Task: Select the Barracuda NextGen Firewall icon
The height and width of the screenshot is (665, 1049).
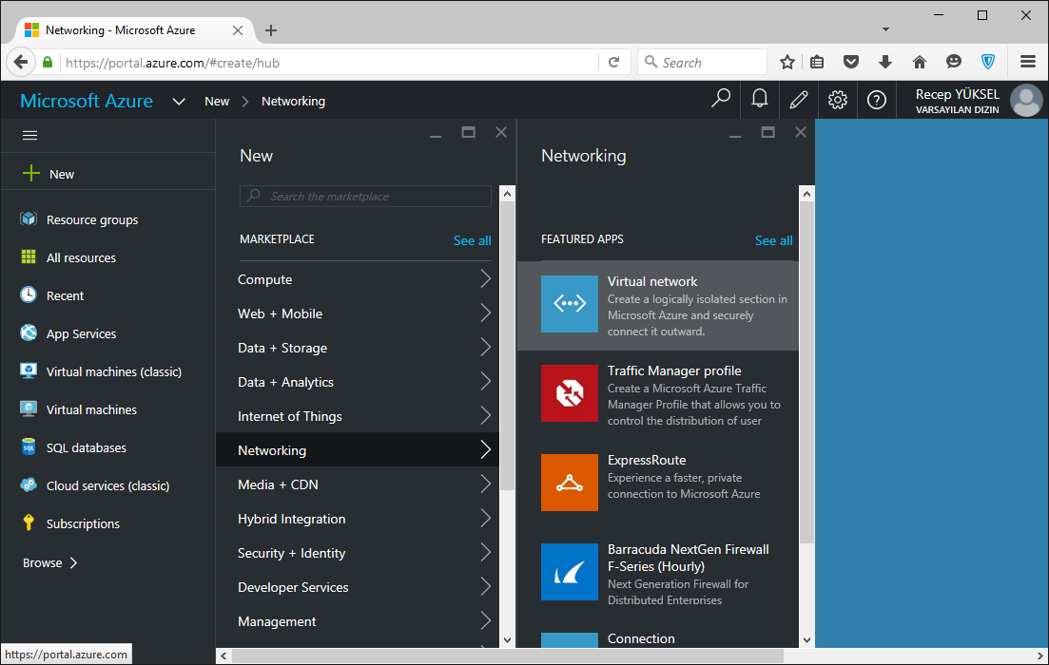Action: tap(570, 572)
